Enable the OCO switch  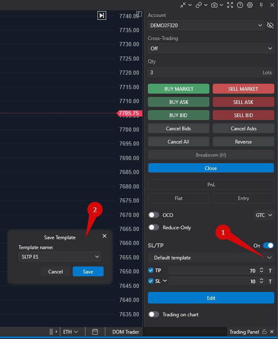(x=154, y=215)
